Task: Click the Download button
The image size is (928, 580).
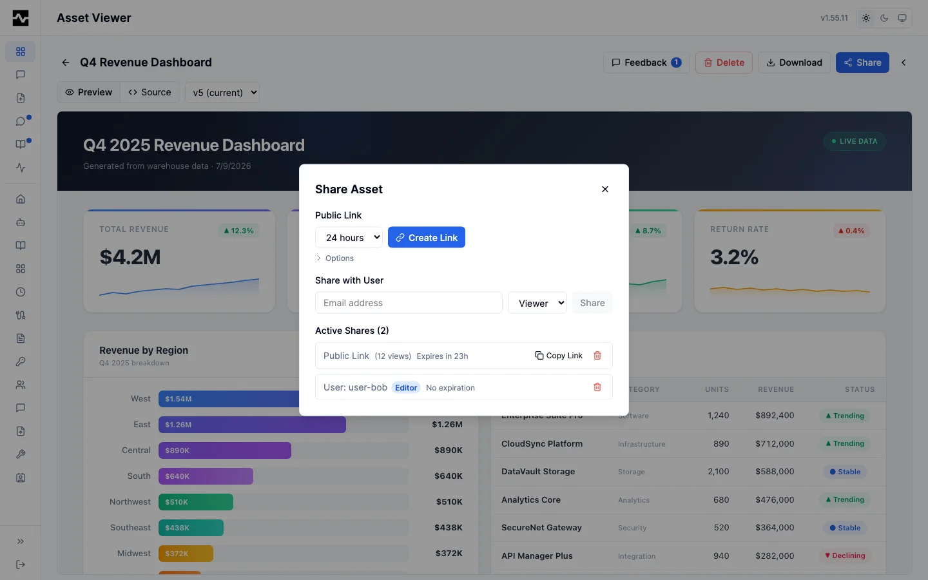Action: 794,63
